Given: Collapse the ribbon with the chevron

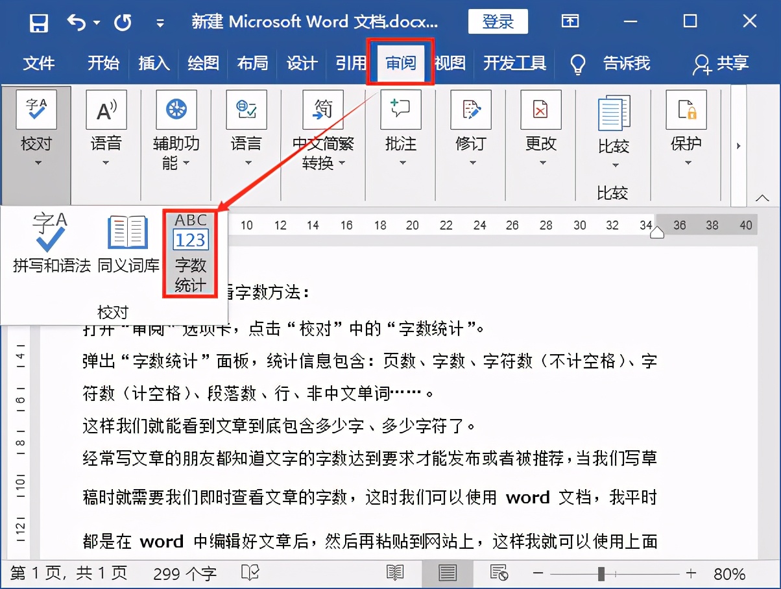Looking at the screenshot, I should [761, 197].
